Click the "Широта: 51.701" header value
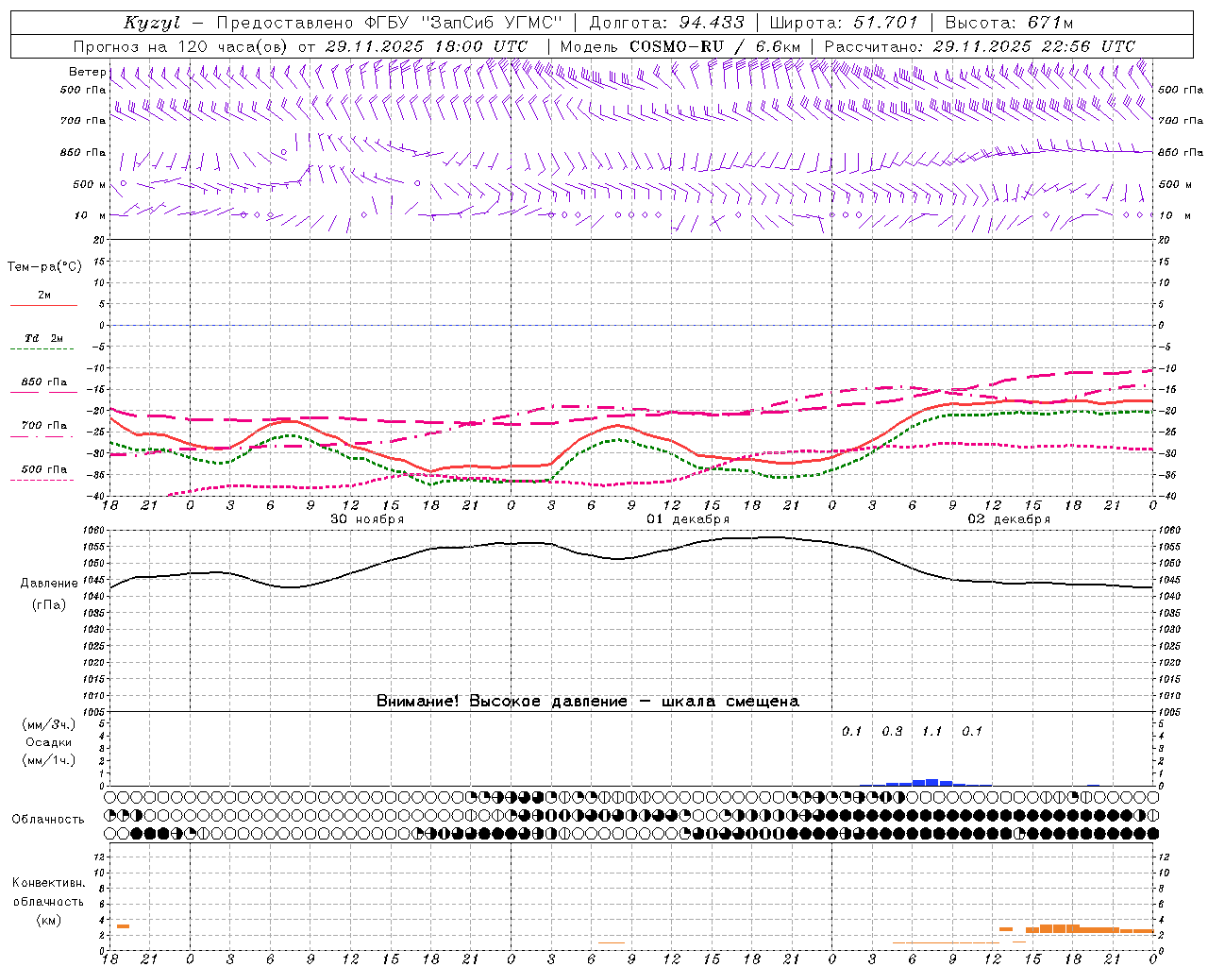Viewport: 1208px width, 967px height. tap(843, 23)
